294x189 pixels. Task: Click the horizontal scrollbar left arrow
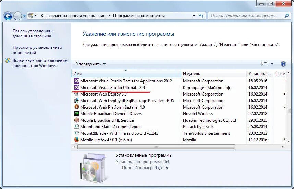click(x=74, y=147)
